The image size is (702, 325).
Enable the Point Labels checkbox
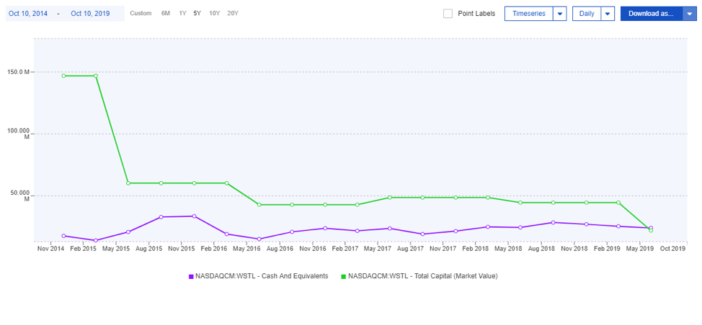[x=448, y=14]
